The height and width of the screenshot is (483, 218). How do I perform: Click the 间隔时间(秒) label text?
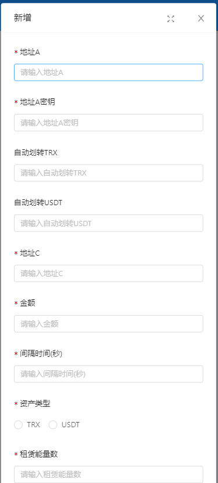pos(41,353)
